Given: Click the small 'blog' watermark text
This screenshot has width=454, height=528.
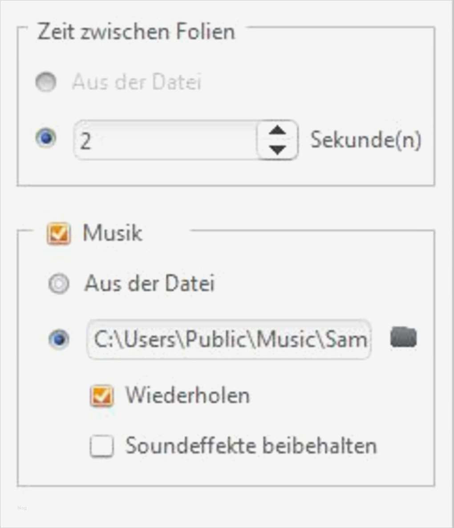Looking at the screenshot, I should coord(22,508).
